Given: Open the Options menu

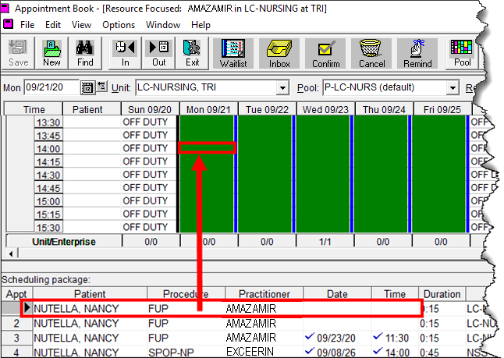Looking at the screenshot, I should 119,25.
